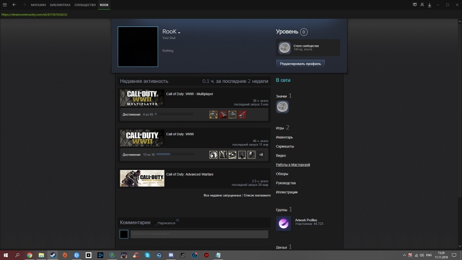Open the Группы link in sidebar
This screenshot has width=462, height=260.
[284, 209]
